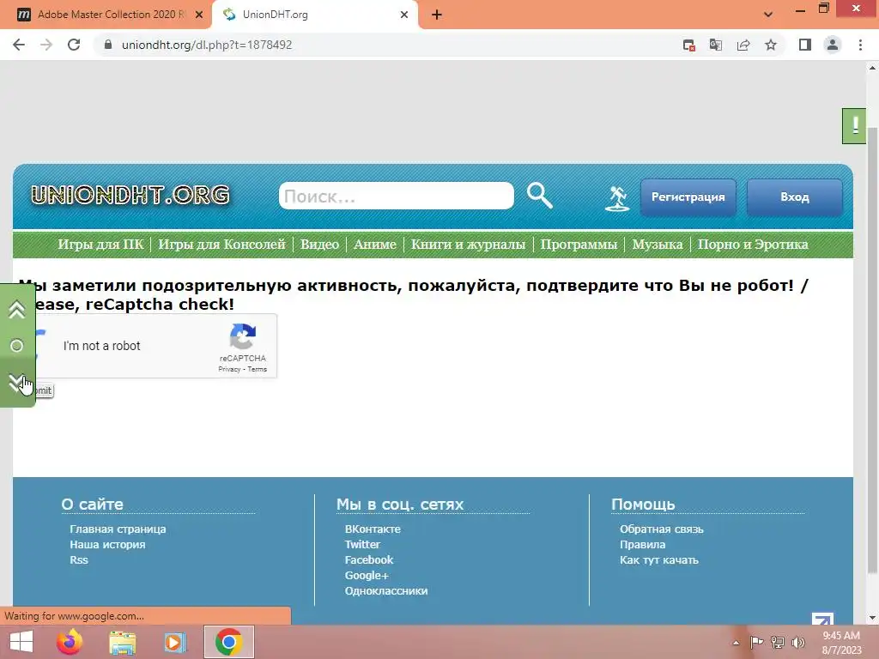Click the volume speaker tray icon
The image size is (879, 659).
tap(797, 642)
